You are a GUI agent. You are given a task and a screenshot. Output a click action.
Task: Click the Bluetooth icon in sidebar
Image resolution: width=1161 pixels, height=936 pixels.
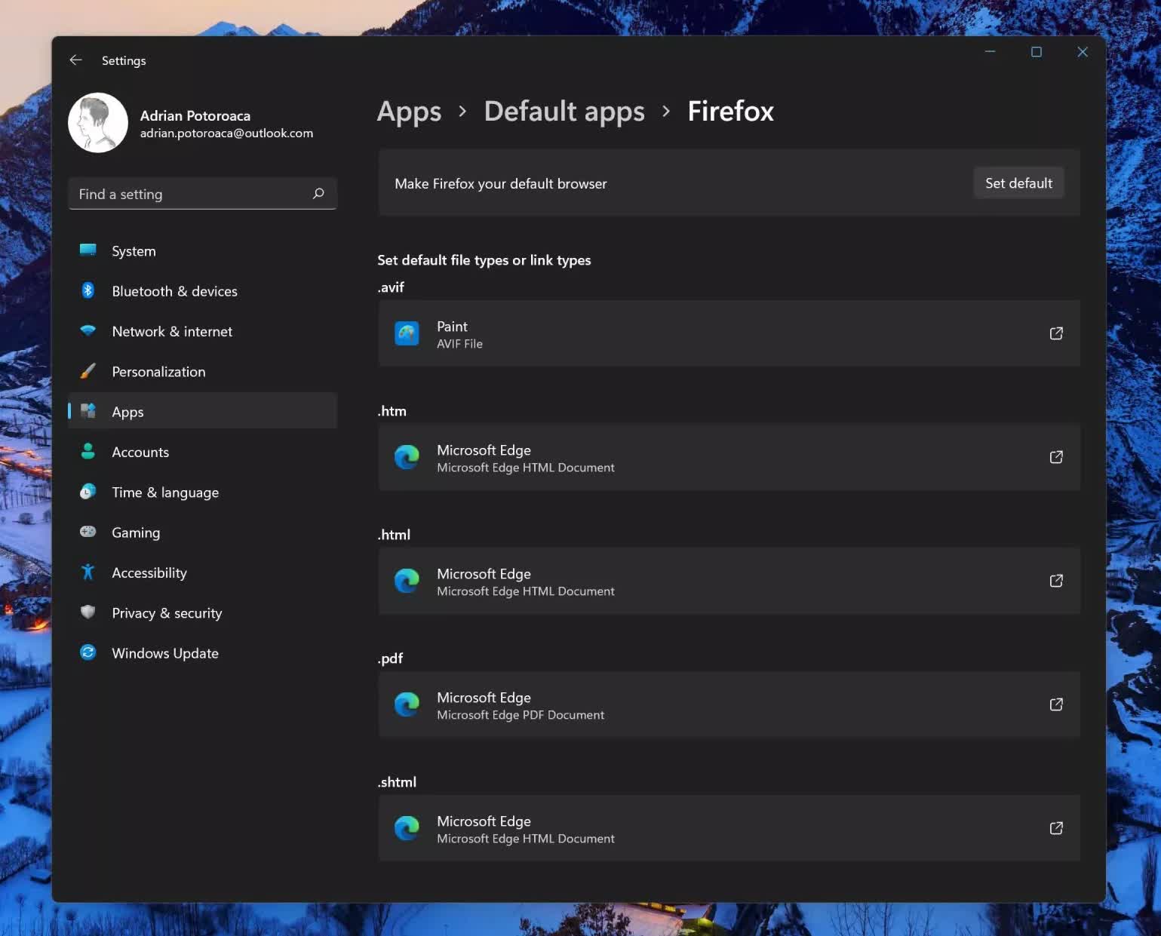(x=88, y=290)
